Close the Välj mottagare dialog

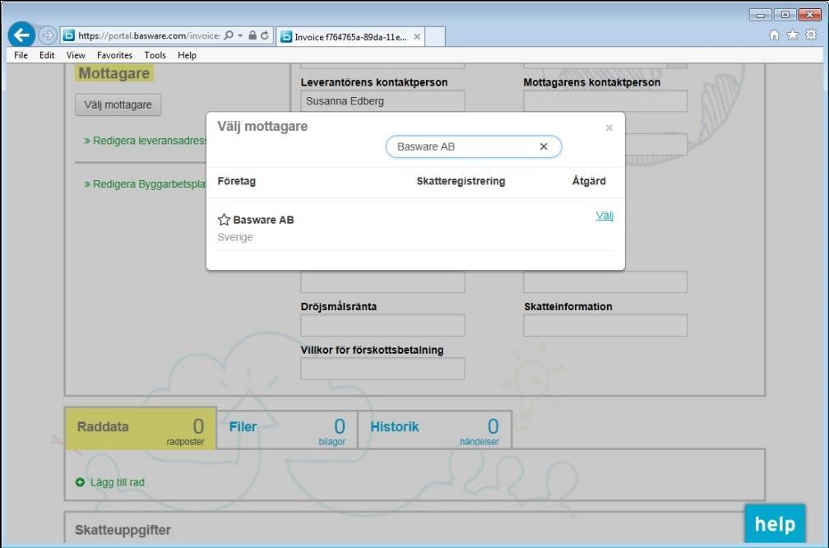pyautogui.click(x=609, y=128)
